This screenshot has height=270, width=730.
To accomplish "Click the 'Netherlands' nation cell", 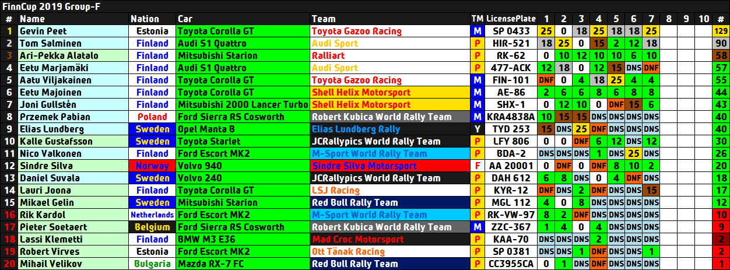I will [x=152, y=215].
